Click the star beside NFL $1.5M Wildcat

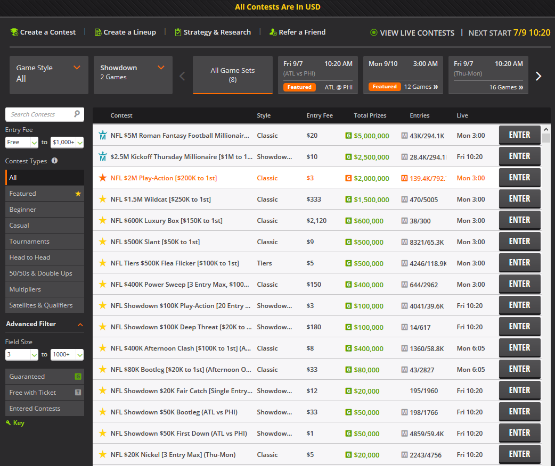pyautogui.click(x=103, y=199)
